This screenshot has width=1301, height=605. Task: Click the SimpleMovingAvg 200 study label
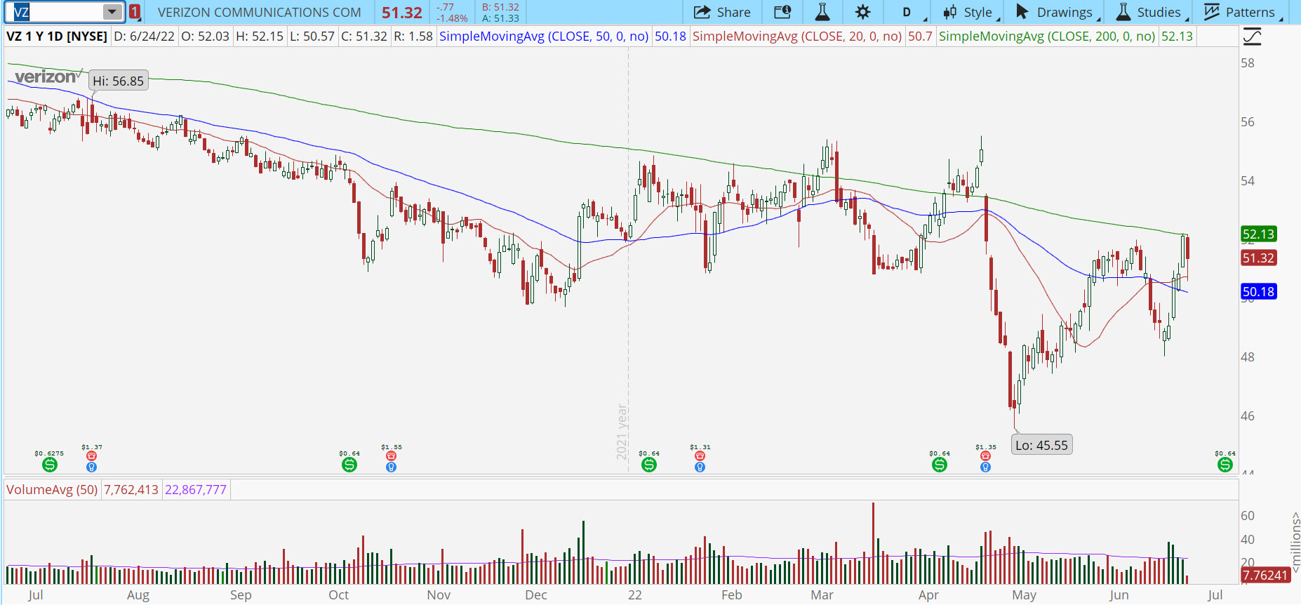[1047, 36]
